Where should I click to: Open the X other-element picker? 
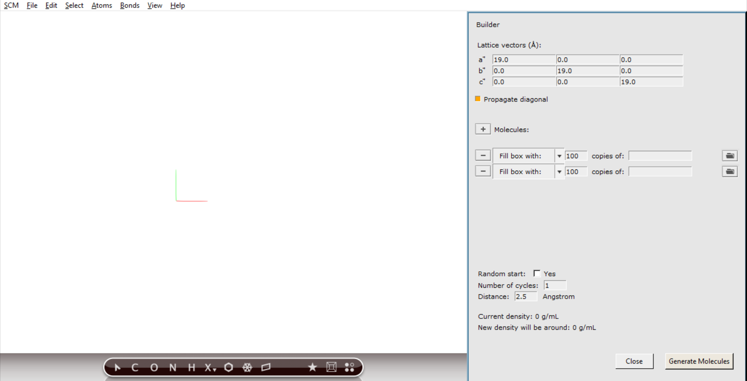click(x=210, y=367)
